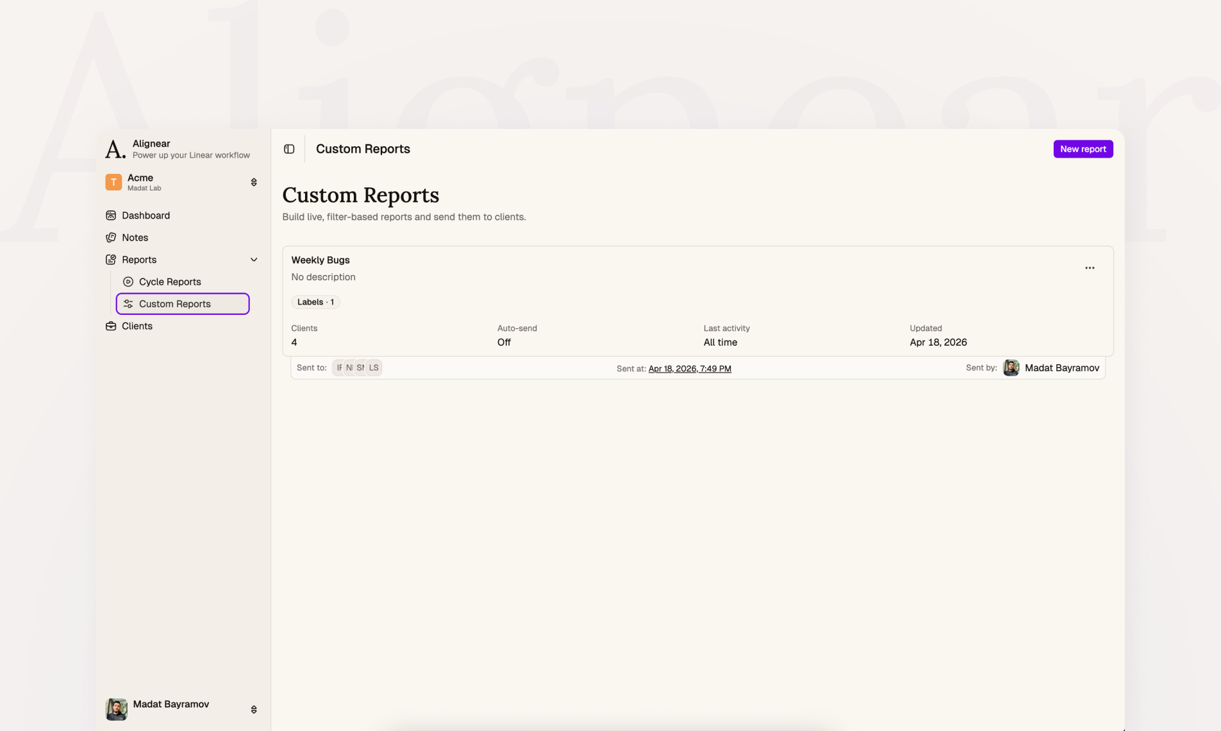Click the Alignear logo icon
The image size is (1221, 731).
(115, 149)
